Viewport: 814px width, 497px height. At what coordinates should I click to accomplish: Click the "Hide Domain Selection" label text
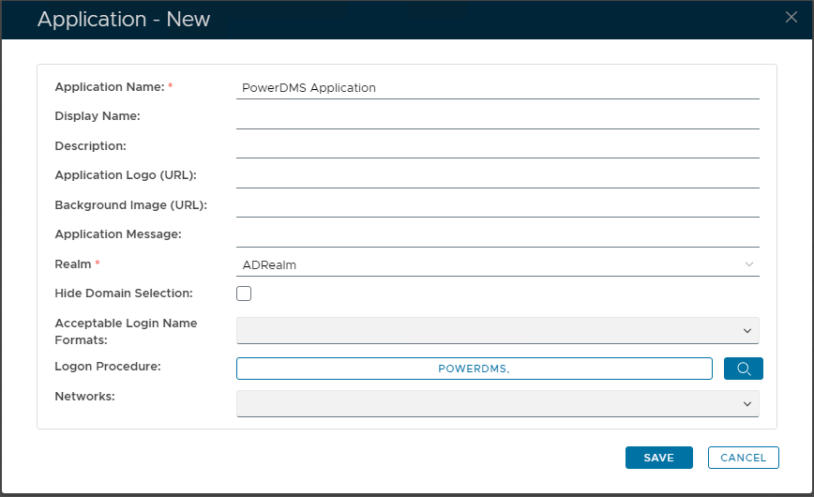click(124, 294)
